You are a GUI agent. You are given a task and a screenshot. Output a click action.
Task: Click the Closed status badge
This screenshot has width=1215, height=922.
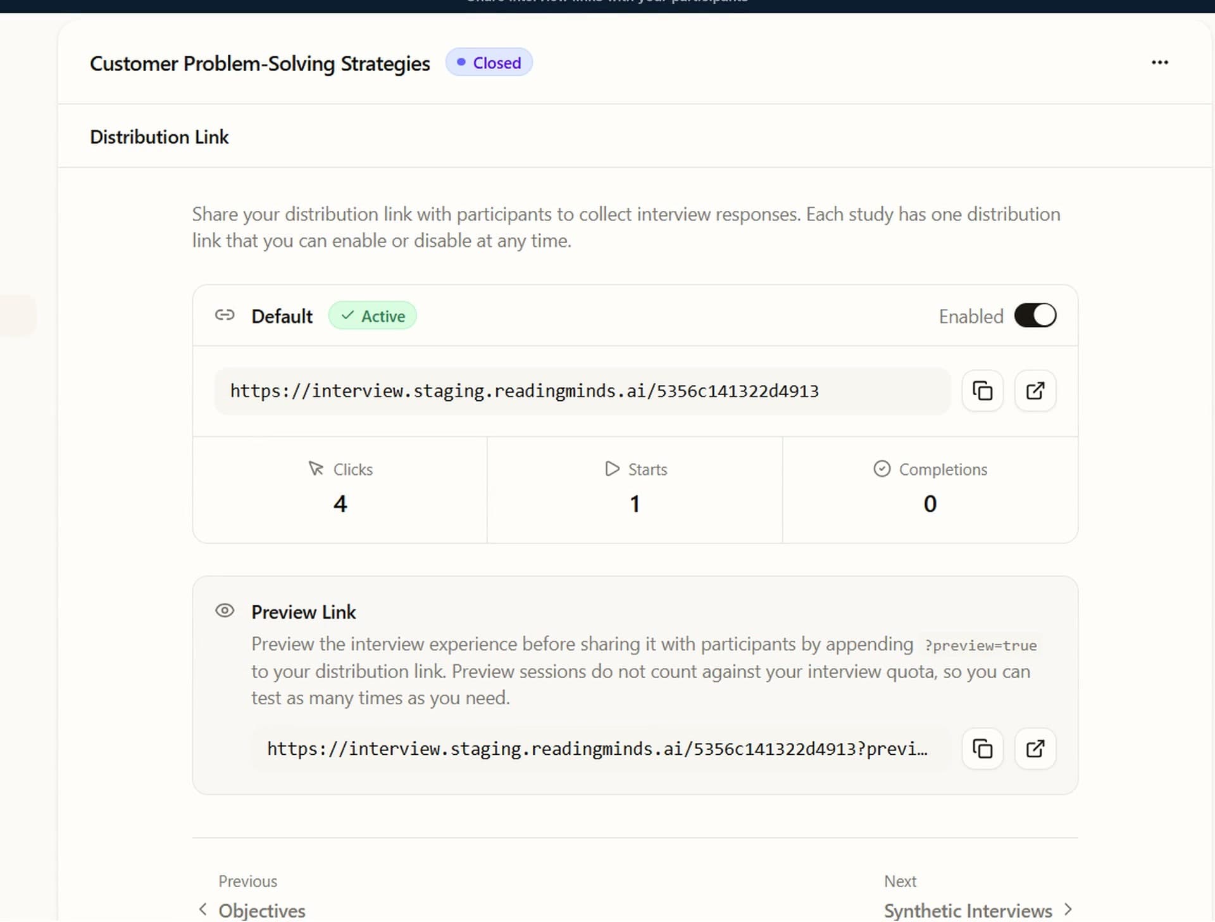click(x=489, y=62)
